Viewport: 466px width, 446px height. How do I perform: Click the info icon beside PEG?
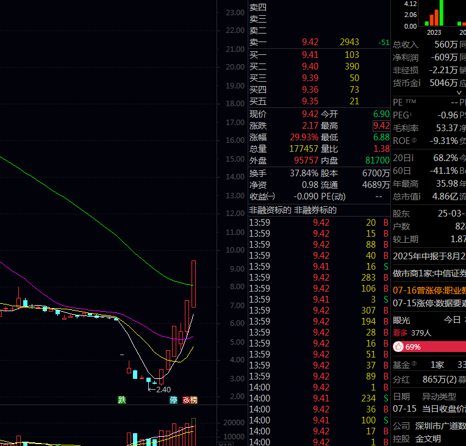tap(410, 113)
